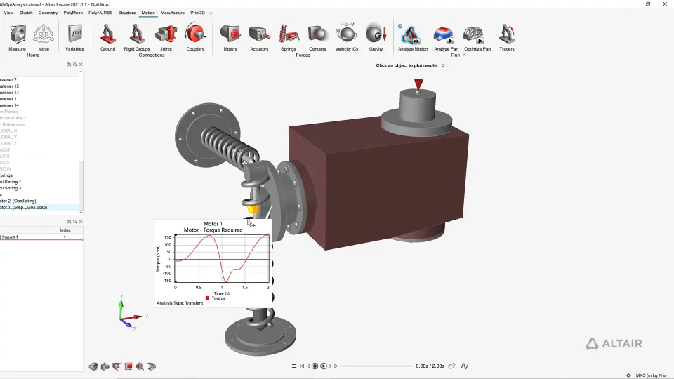Click the search icon in lower table panel
The width and height of the screenshot is (674, 379).
click(x=75, y=222)
